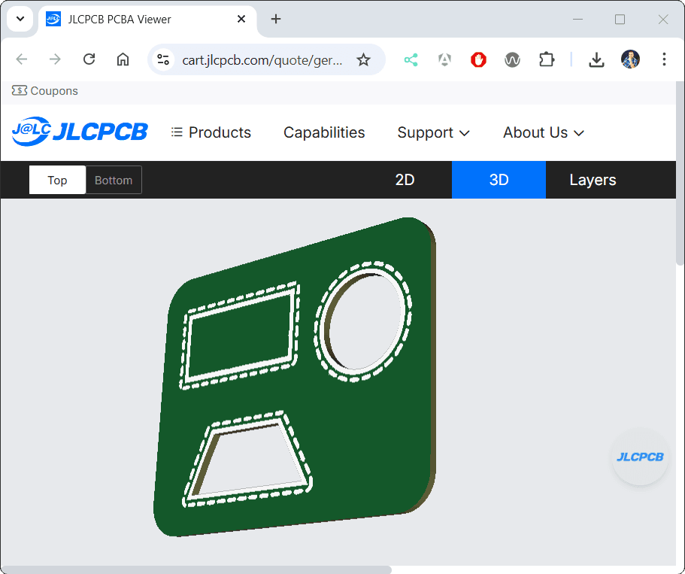Open the tab search chevron
This screenshot has width=685, height=574.
coord(20,19)
